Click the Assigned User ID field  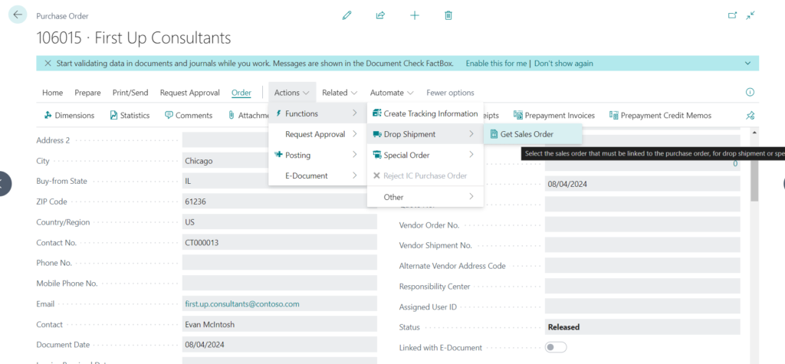point(642,307)
